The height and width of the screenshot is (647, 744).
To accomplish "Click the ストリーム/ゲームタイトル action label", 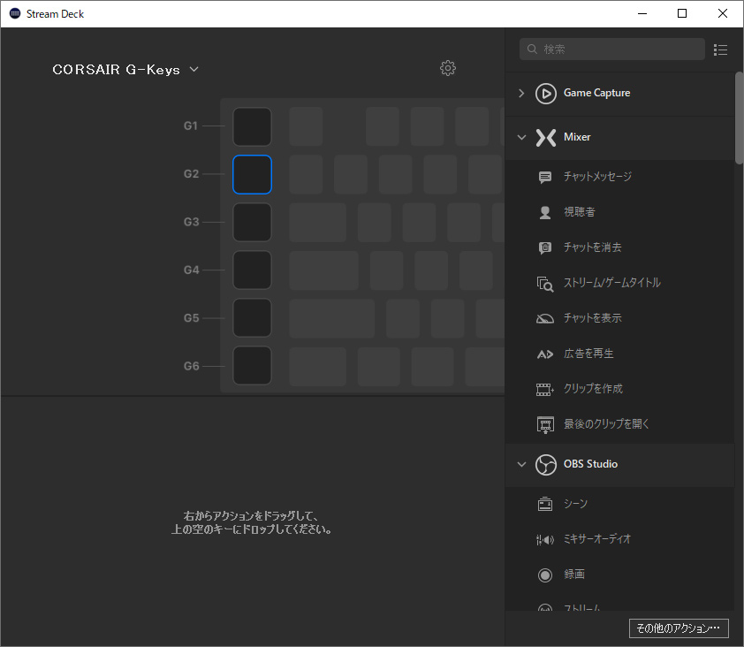I will point(611,283).
